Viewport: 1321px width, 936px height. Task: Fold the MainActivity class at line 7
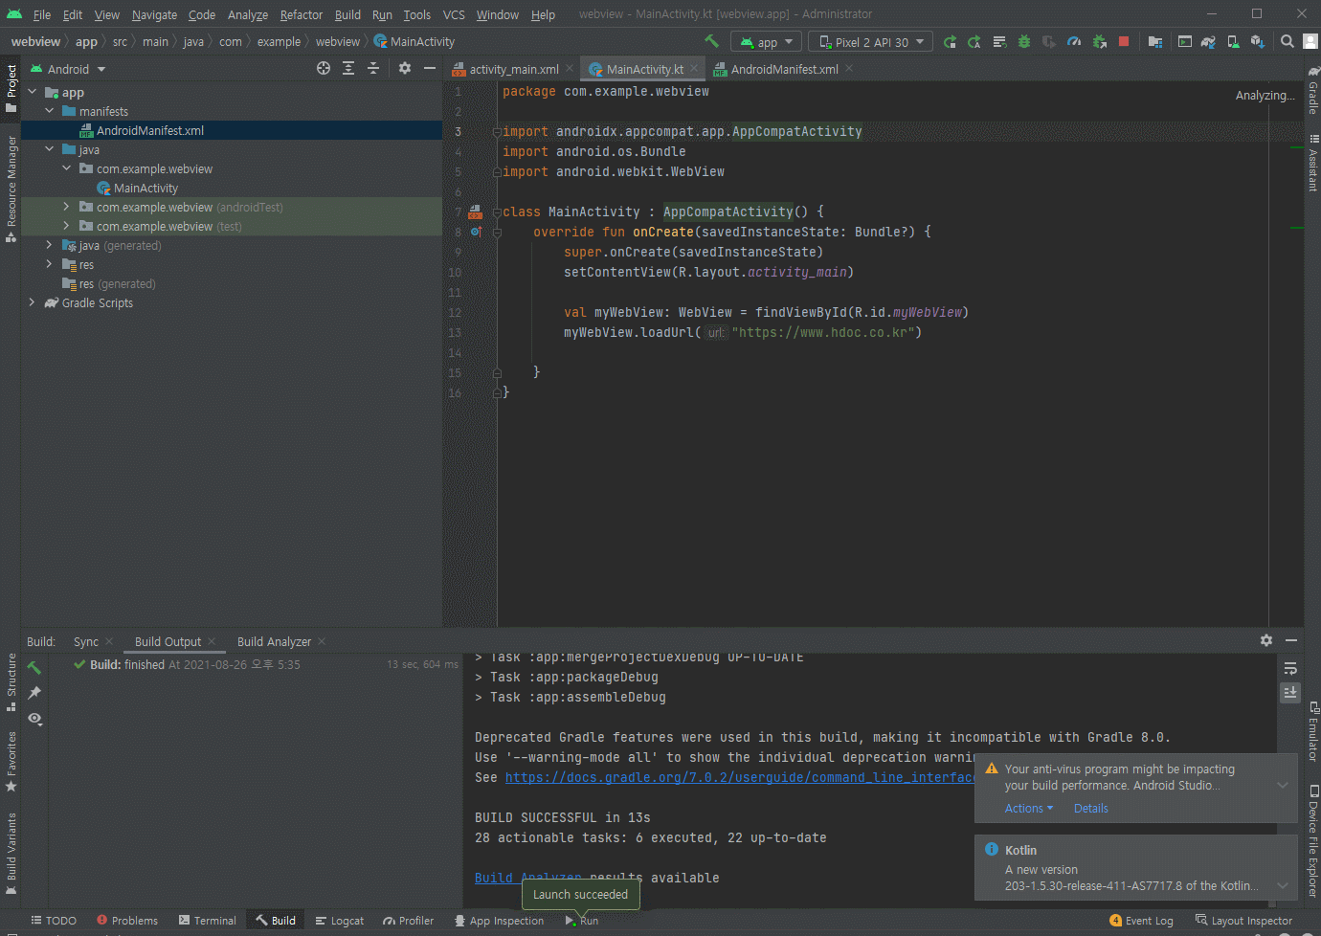pos(497,212)
